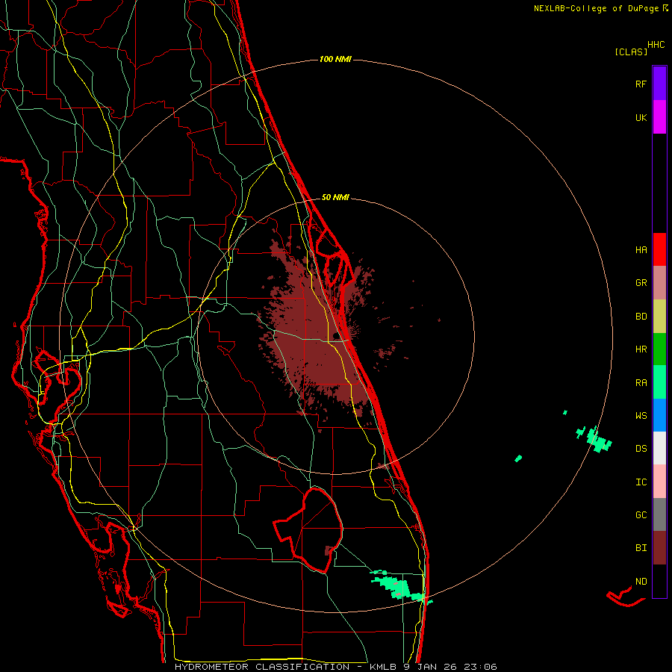The image size is (672, 672).
Task: Click the RA bright green legend block
Action: (659, 382)
